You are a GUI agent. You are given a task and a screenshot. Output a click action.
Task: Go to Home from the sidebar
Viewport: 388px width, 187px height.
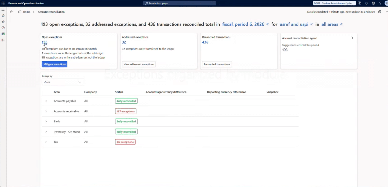[3, 16]
